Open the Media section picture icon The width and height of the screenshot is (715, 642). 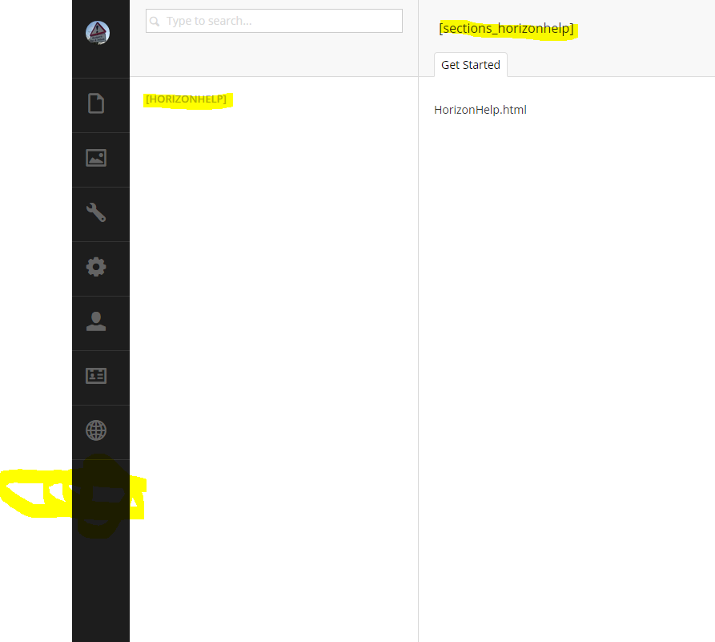point(96,159)
